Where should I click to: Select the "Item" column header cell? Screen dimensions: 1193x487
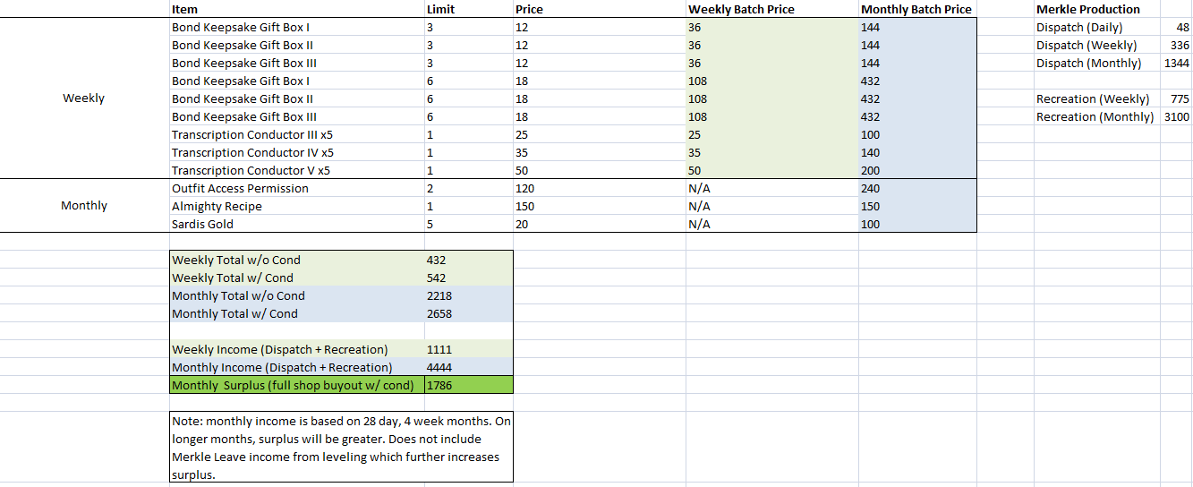(x=297, y=9)
